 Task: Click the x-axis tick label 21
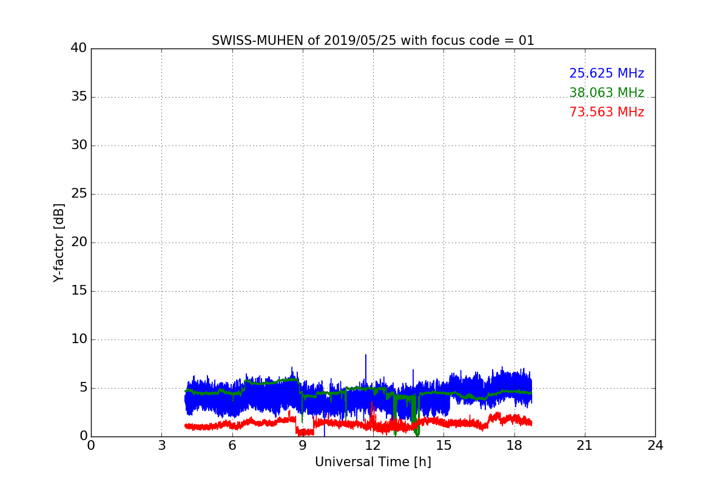point(585,445)
